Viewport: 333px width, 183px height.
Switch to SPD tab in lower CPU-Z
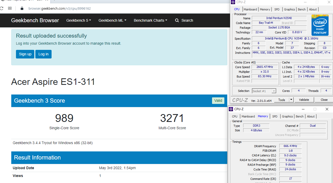coord(275,116)
